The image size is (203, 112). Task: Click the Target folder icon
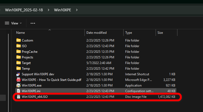pos(19,63)
